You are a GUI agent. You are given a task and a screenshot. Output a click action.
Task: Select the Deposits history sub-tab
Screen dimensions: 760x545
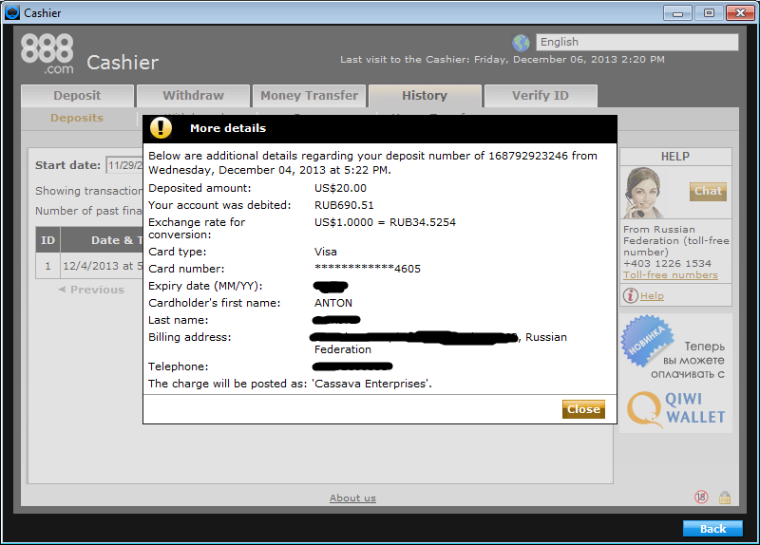click(x=77, y=118)
